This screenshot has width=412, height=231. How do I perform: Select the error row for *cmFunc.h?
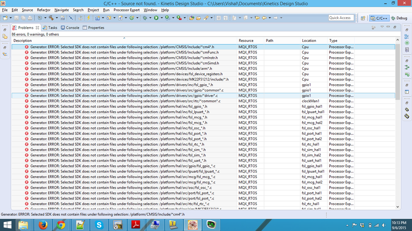[x=203, y=52]
